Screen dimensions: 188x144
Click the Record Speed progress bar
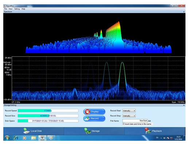point(48,111)
